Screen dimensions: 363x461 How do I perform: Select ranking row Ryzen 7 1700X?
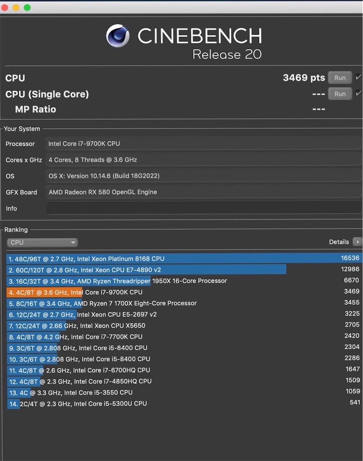pos(184,303)
